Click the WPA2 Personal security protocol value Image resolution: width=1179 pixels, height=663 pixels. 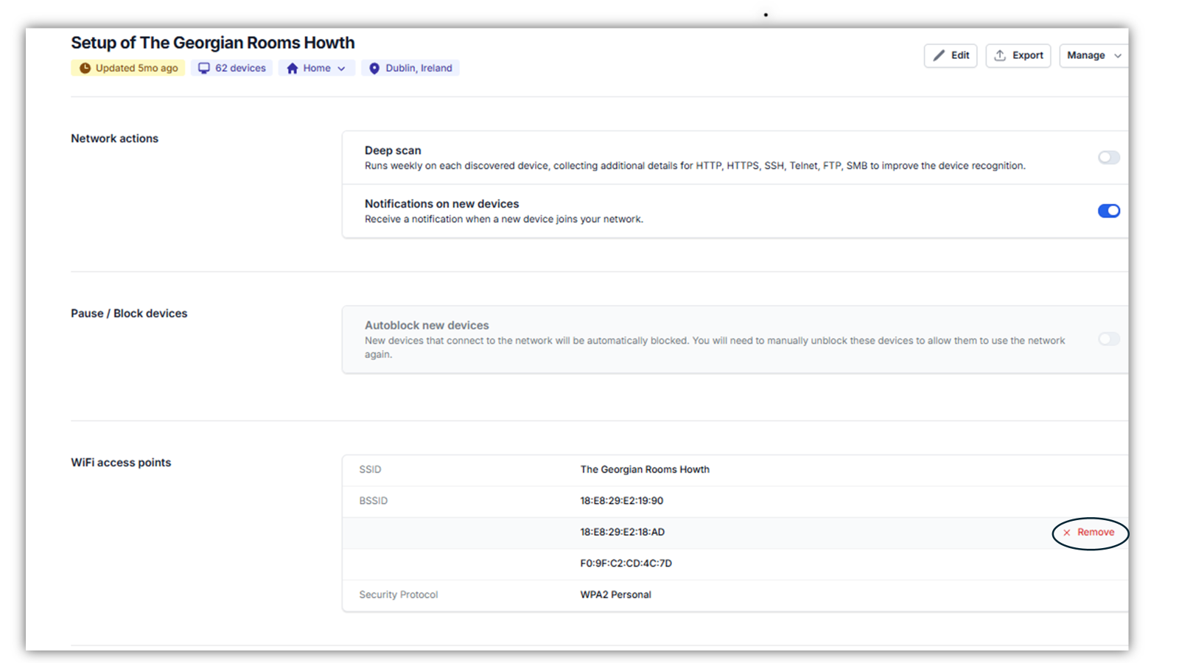click(x=615, y=595)
